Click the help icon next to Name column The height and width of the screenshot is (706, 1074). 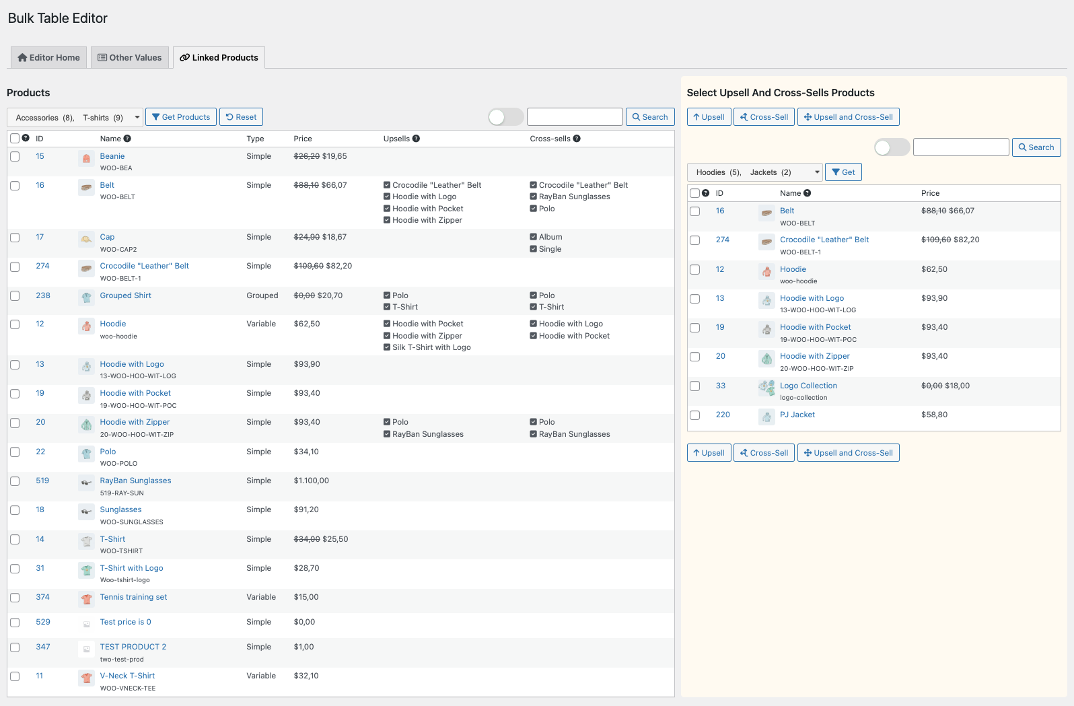[127, 139]
